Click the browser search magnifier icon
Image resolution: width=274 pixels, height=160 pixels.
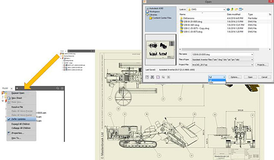click(x=58, y=88)
